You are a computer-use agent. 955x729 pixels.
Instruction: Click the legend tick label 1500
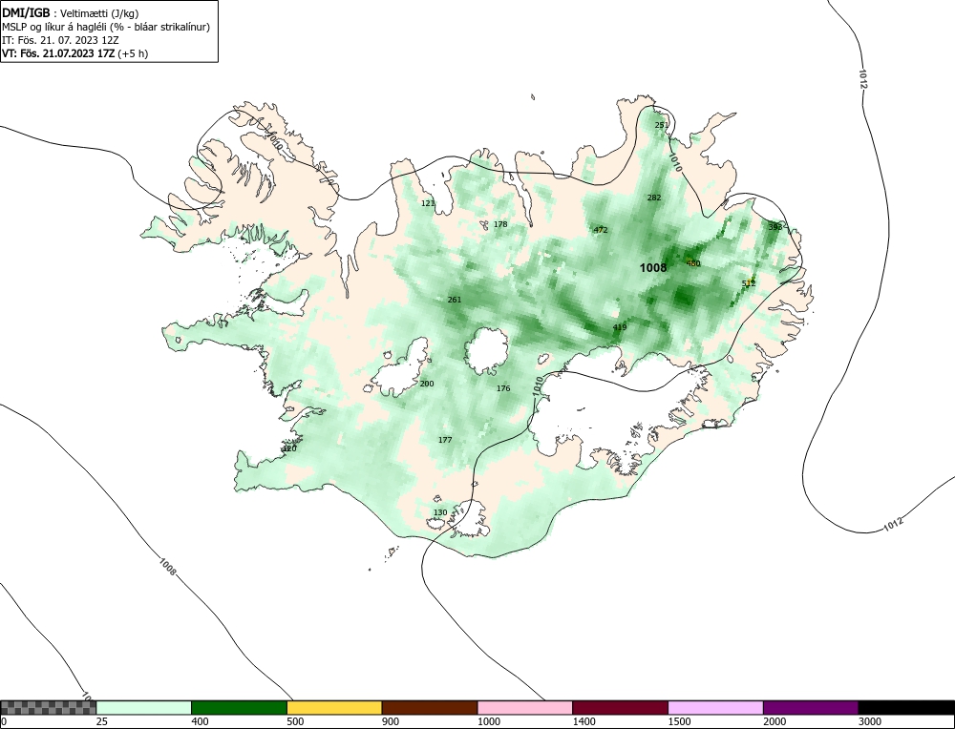pos(678,721)
